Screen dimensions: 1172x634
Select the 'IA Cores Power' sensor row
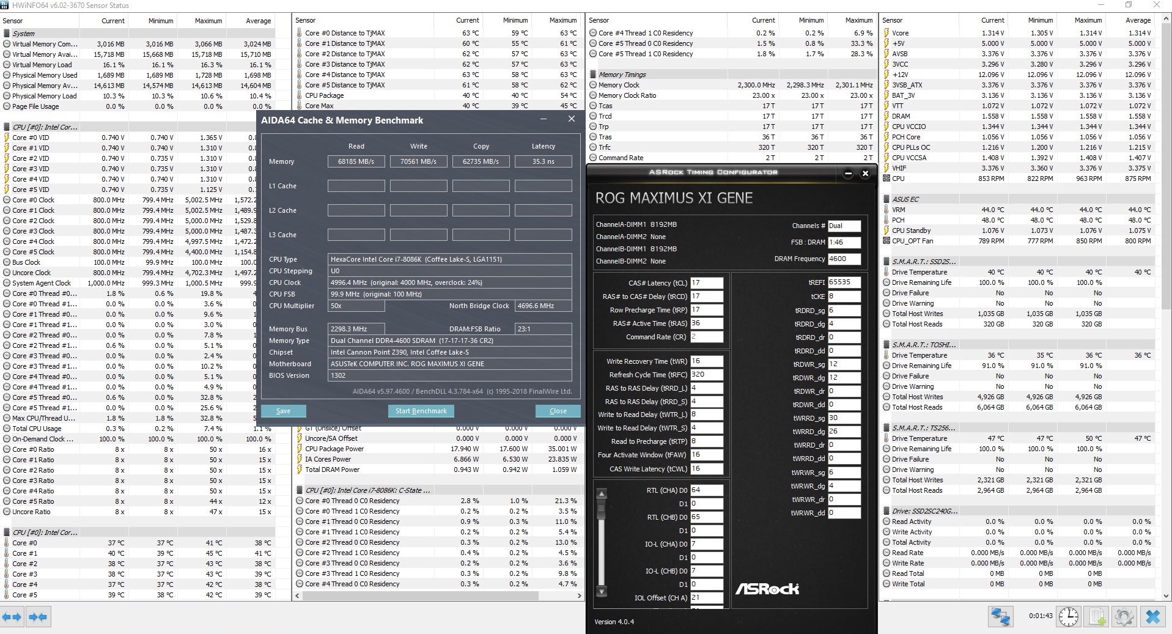pos(437,459)
